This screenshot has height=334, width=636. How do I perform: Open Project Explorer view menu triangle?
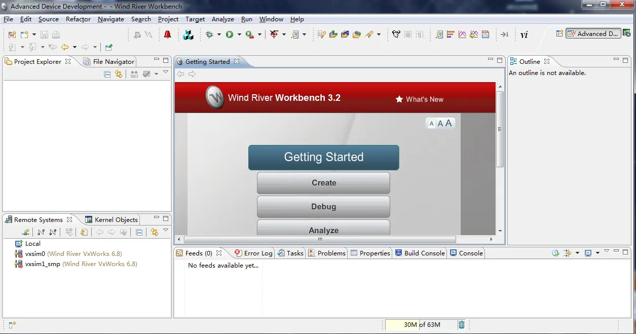click(x=165, y=73)
